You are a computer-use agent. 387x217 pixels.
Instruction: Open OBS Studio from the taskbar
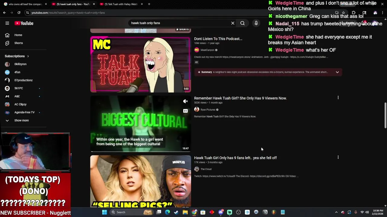pyautogui.click(x=238, y=212)
